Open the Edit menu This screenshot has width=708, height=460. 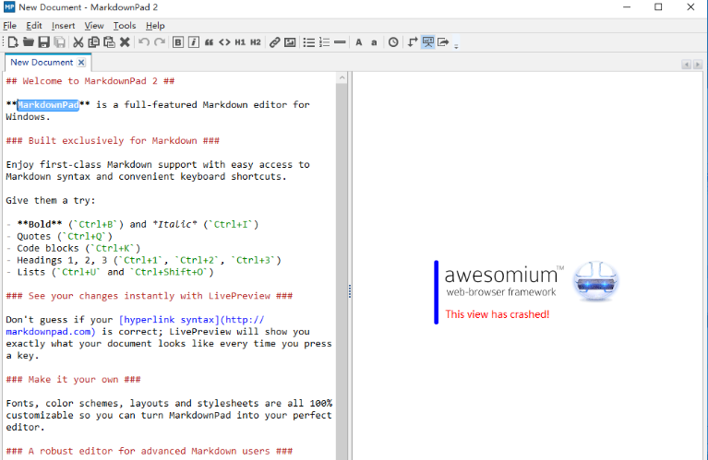coord(34,26)
